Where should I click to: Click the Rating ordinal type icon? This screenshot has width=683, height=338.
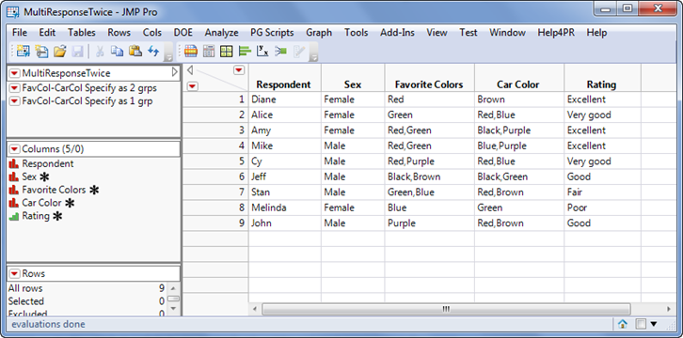tap(14, 216)
